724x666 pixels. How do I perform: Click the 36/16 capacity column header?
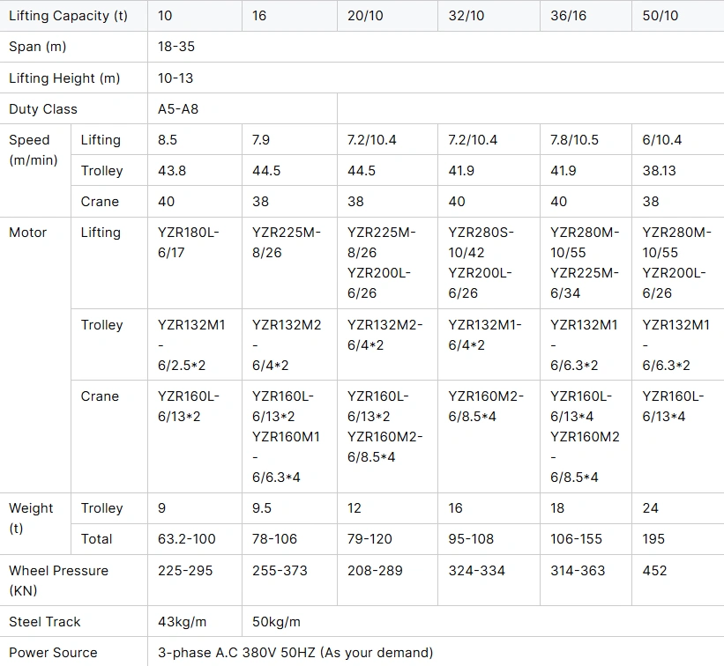[568, 16]
